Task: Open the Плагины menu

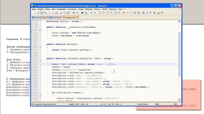Action: pyautogui.click(x=113, y=9)
